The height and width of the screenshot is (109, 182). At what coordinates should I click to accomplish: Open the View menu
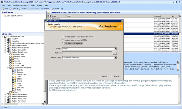(x=9, y=5)
